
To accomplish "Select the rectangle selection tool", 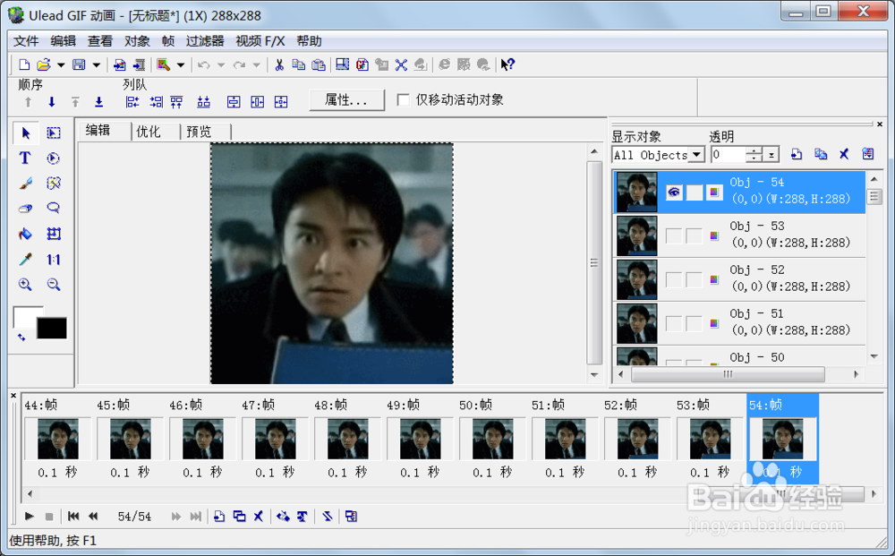I will tap(54, 133).
